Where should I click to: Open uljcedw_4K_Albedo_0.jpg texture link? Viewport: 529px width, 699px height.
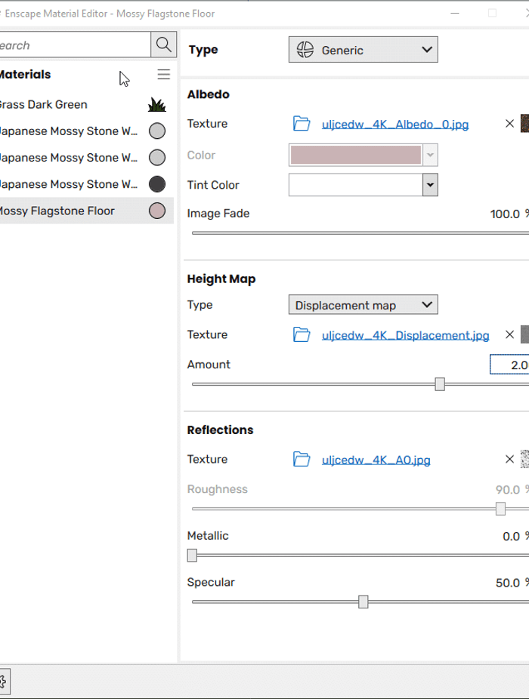tap(394, 125)
